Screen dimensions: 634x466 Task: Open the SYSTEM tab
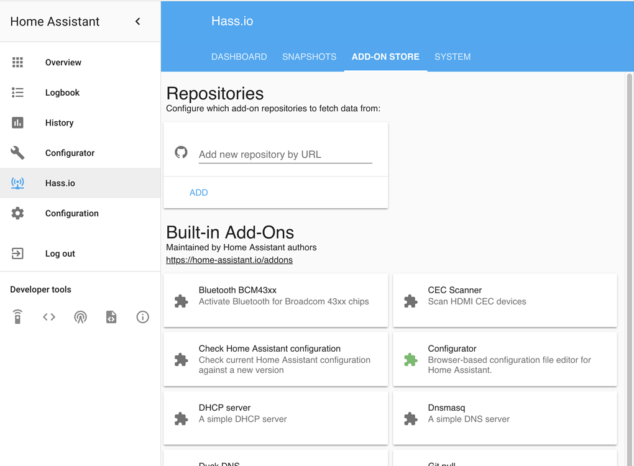pos(453,57)
